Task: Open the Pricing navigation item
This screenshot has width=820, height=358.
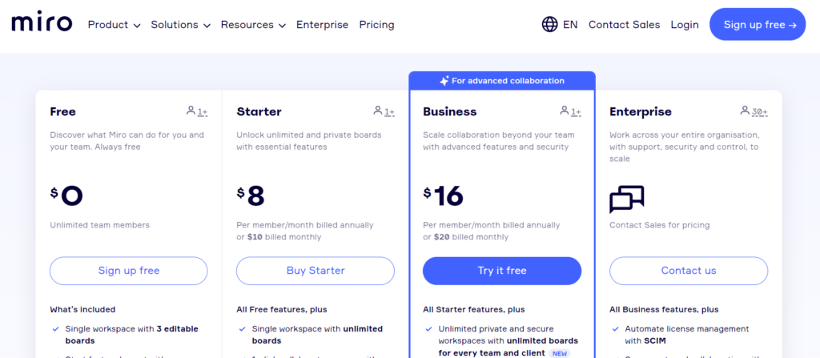Action: coord(376,25)
